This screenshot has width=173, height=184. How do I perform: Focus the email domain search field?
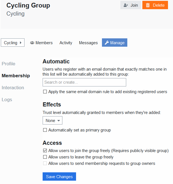(x=84, y=82)
